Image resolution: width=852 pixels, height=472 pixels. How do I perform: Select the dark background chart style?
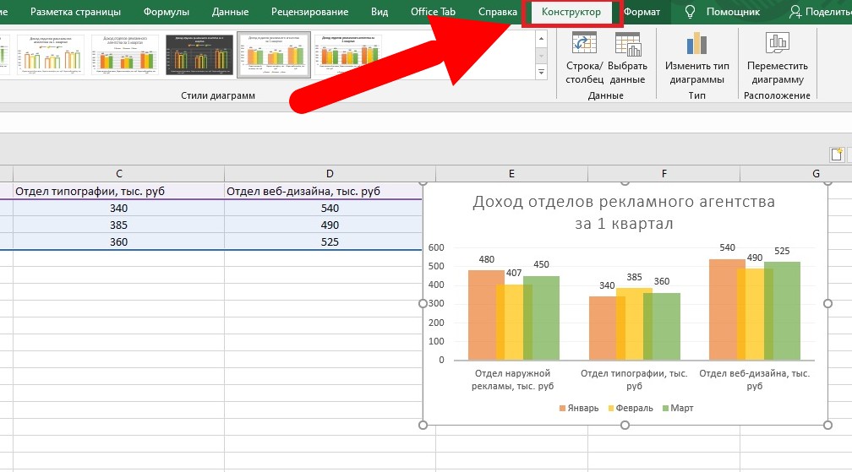199,56
